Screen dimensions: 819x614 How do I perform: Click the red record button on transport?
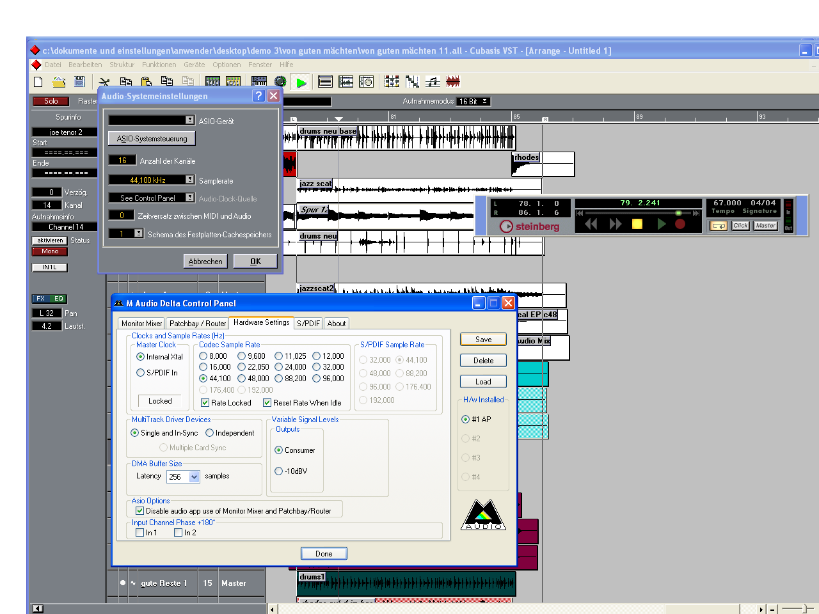pos(680,224)
